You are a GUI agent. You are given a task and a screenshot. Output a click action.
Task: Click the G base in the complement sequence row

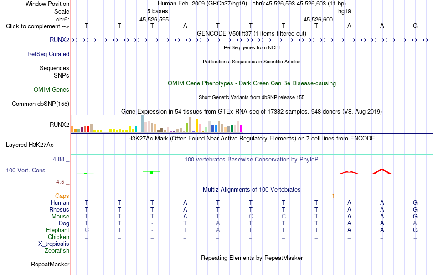(x=415, y=26)
